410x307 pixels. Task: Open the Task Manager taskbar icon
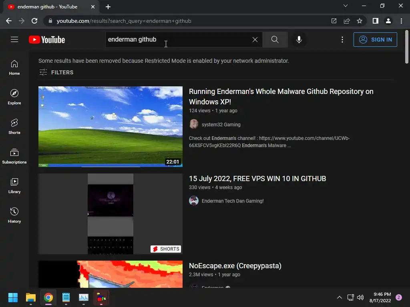pyautogui.click(x=84, y=297)
